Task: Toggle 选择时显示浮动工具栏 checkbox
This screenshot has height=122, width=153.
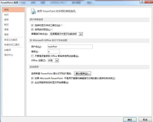Action: click(32, 25)
